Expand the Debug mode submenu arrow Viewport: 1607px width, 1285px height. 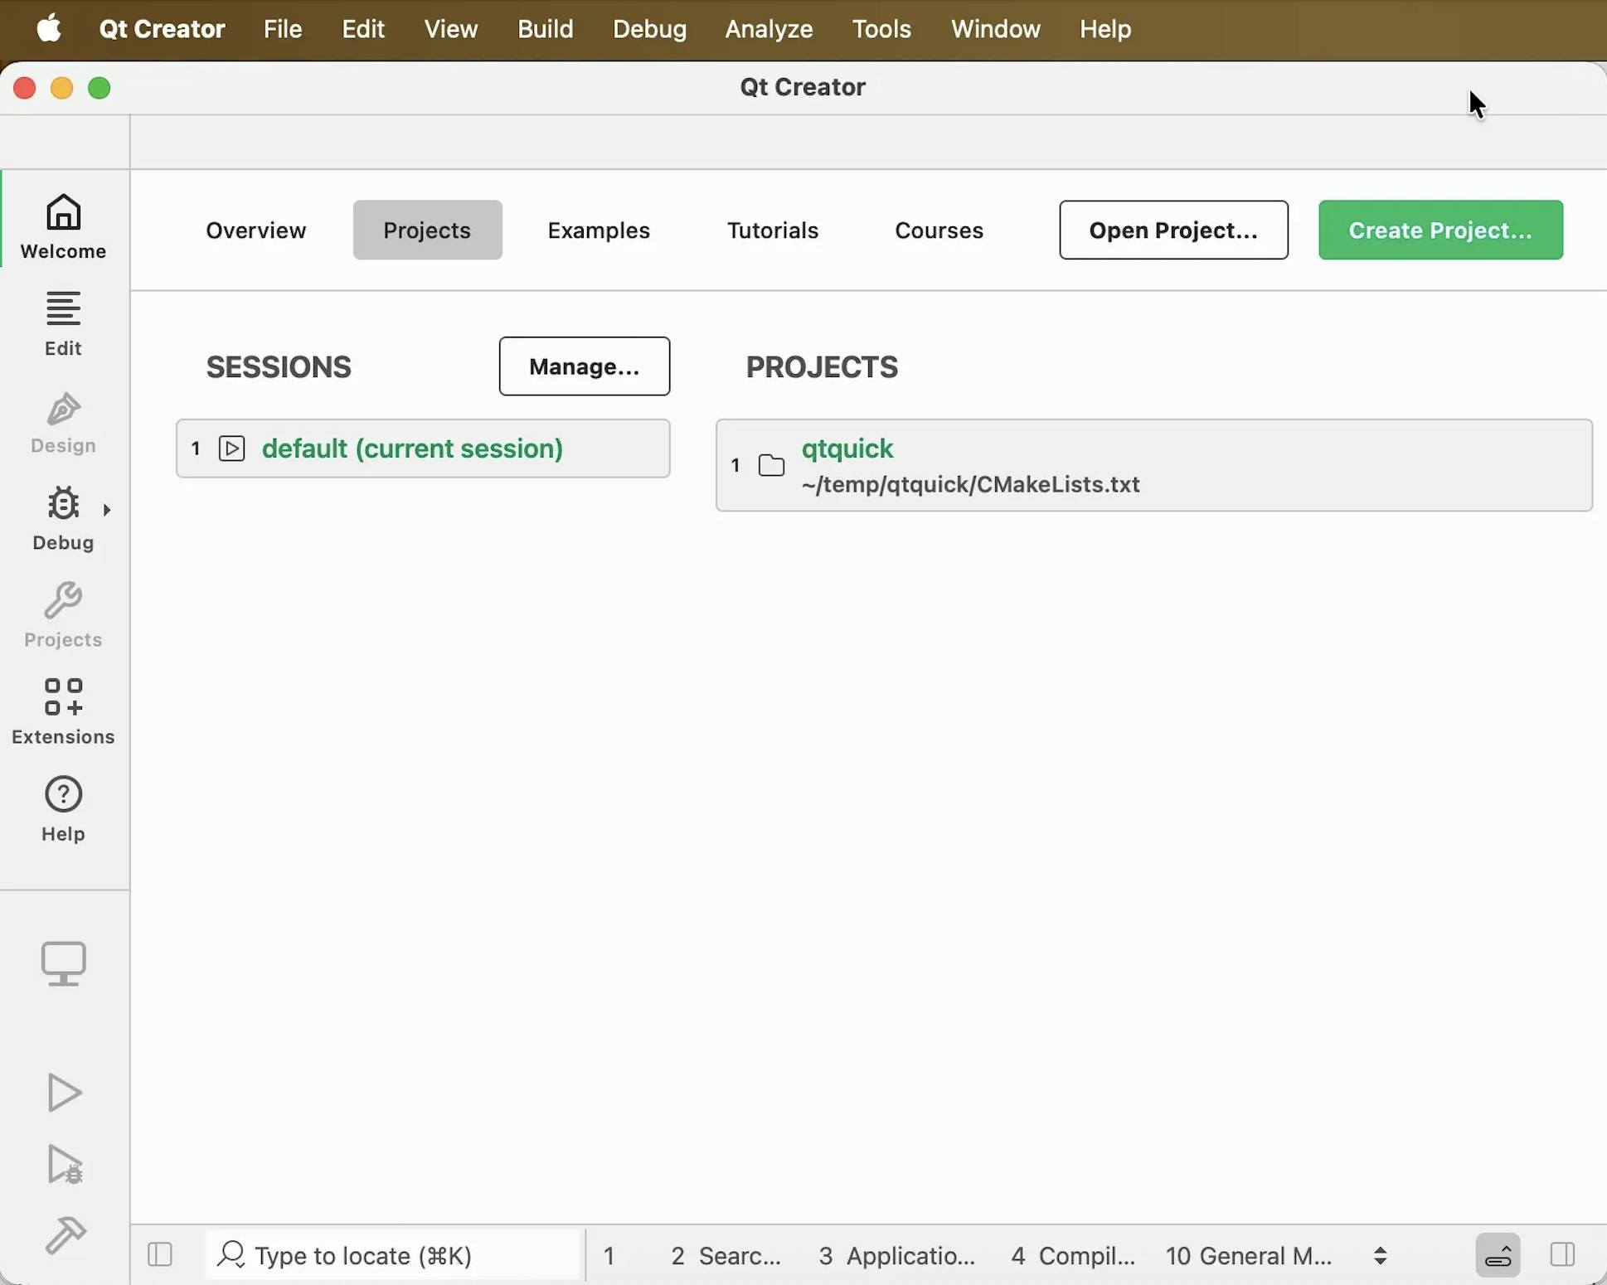pos(107,509)
